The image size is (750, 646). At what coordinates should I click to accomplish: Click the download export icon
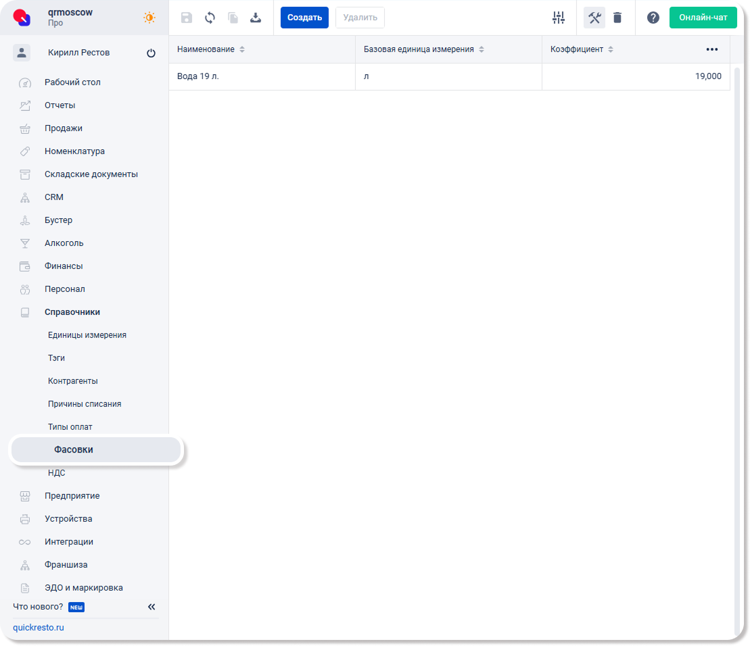click(256, 18)
